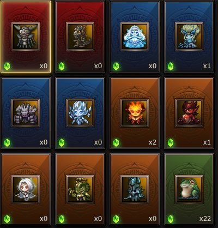Select the horned skull spider monster portrait
Image resolution: width=218 pixels, height=228 pixels.
(26, 37)
